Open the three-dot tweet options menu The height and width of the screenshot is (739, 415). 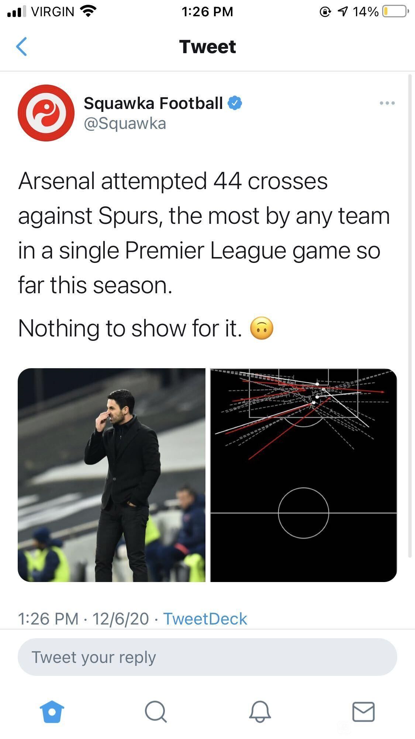pyautogui.click(x=387, y=103)
